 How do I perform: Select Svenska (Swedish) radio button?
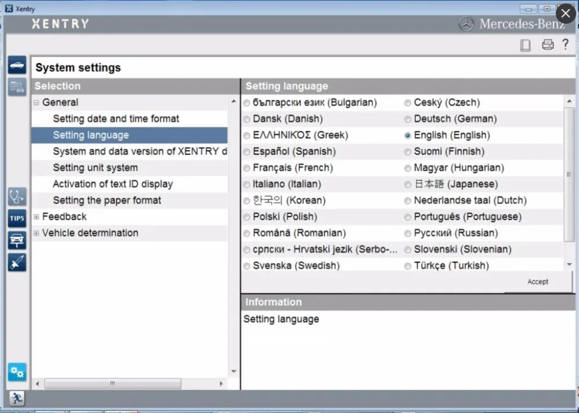[x=247, y=266]
